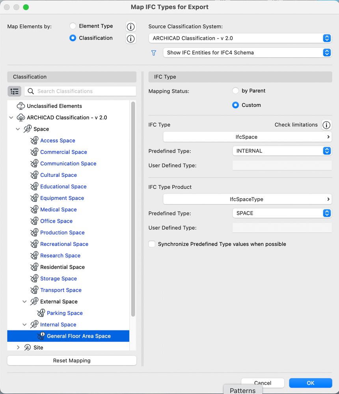Toggle the classification tree view icon
This screenshot has width=339, height=394.
(14, 91)
